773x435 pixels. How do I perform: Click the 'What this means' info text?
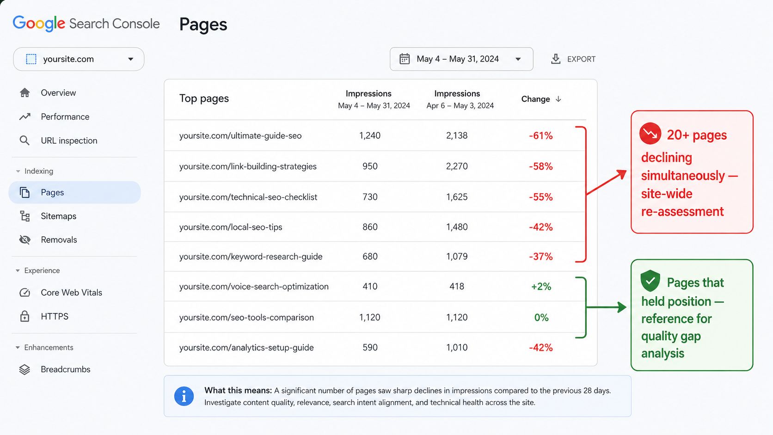(407, 396)
